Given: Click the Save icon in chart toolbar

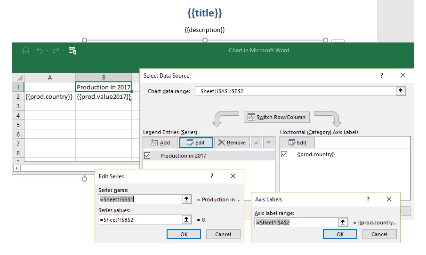Looking at the screenshot, I should 26,51.
